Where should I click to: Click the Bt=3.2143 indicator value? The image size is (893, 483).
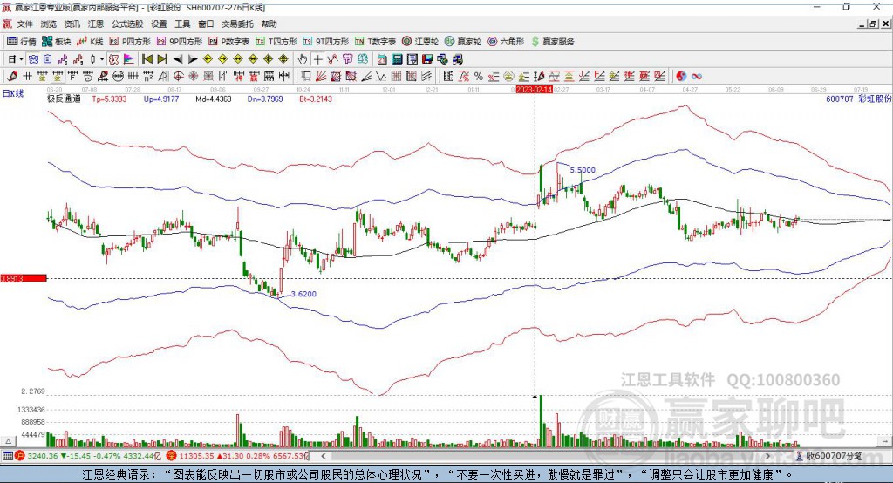(x=316, y=99)
